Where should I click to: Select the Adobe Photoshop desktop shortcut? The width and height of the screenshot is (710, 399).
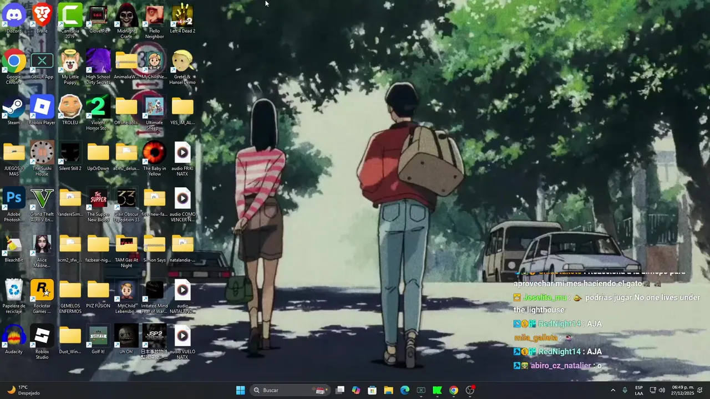pos(14,204)
